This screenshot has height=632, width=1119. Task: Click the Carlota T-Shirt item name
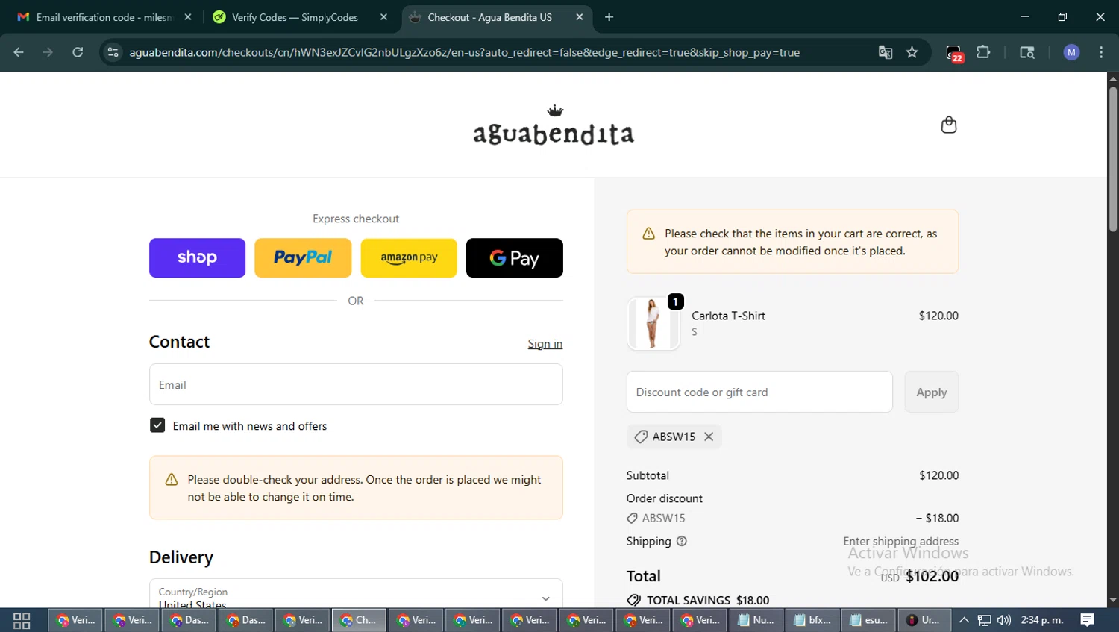[728, 316]
